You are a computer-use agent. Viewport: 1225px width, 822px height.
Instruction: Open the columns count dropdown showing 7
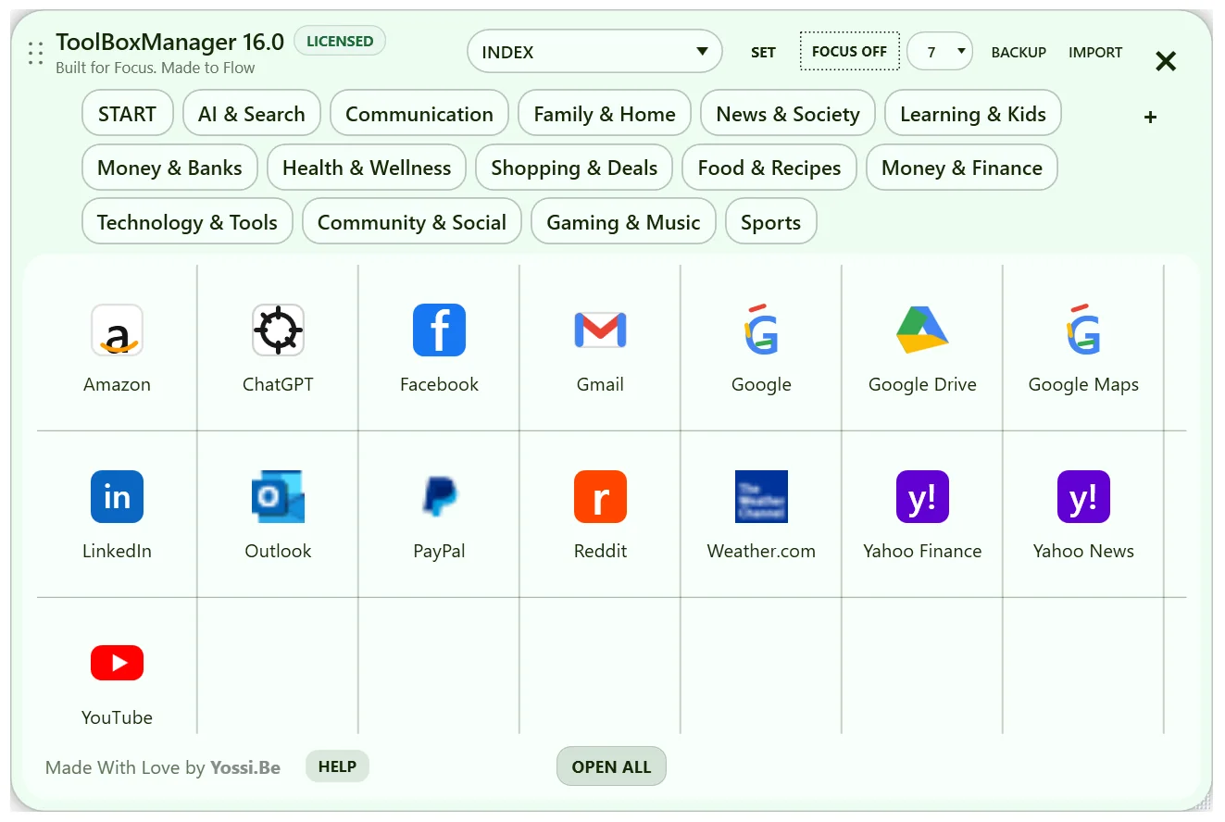coord(940,52)
